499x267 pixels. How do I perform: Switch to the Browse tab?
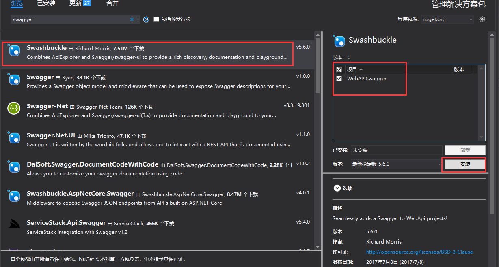tap(17, 4)
